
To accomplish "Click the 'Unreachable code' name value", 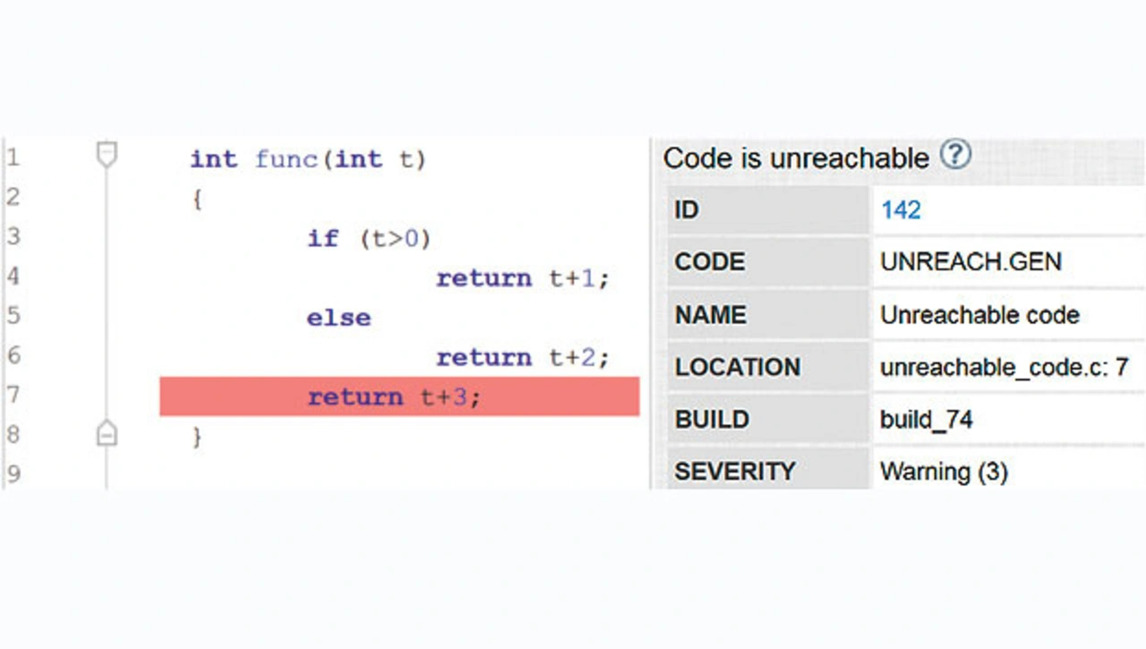I will (979, 315).
